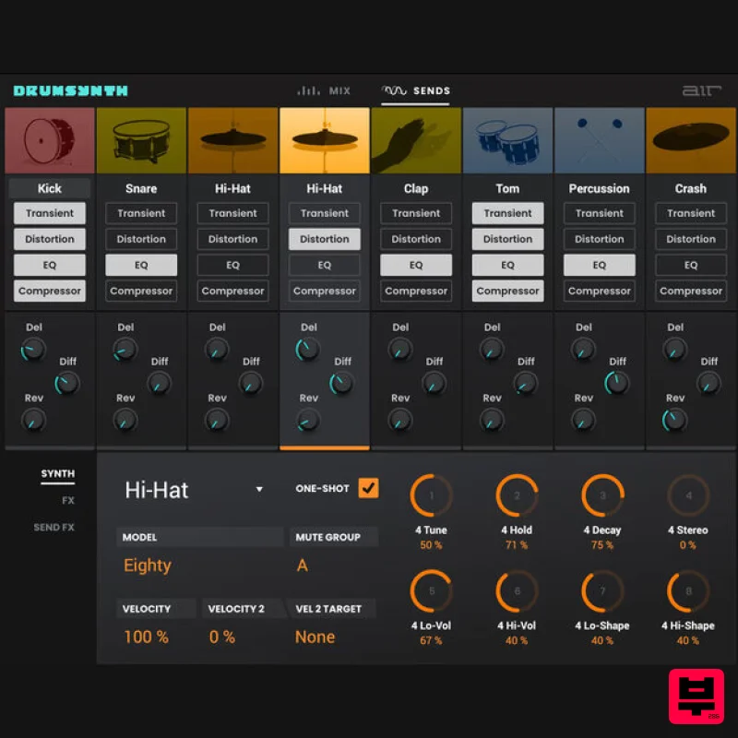Image resolution: width=738 pixels, height=738 pixels.
Task: Click the Velocity 2 value 0 %
Action: (x=222, y=637)
